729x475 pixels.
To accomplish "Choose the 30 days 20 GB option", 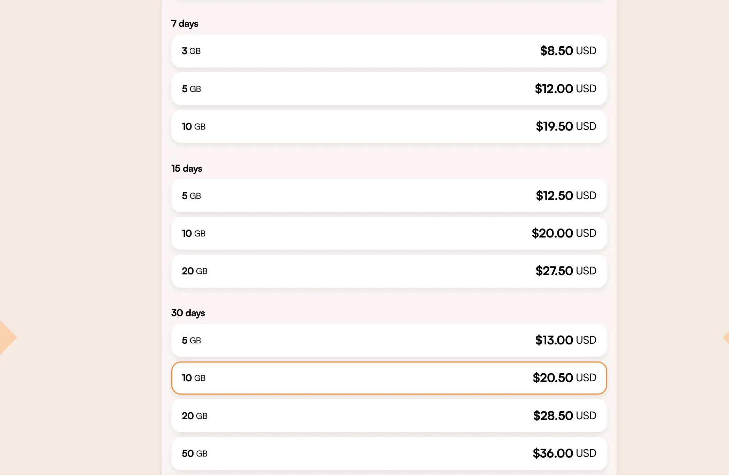I will tap(389, 416).
